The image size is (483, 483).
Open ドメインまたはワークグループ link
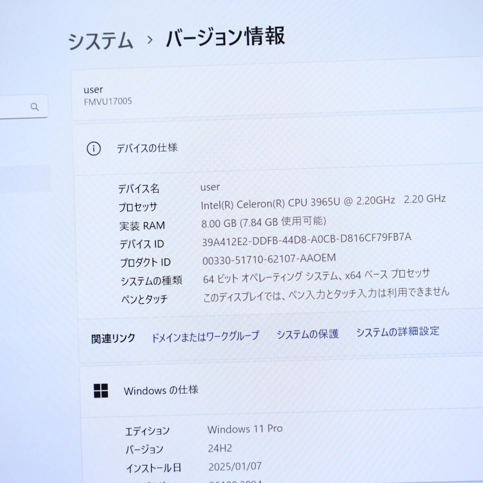click(205, 336)
